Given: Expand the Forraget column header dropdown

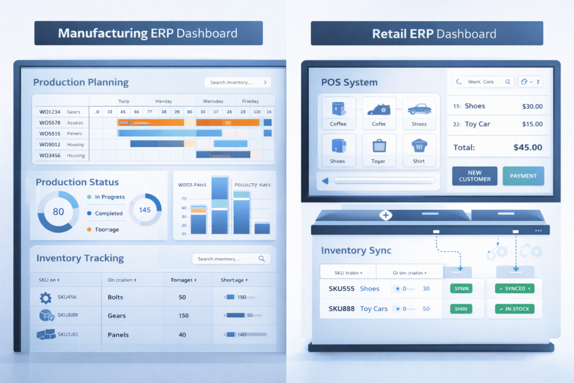Looking at the screenshot, I should point(184,280).
